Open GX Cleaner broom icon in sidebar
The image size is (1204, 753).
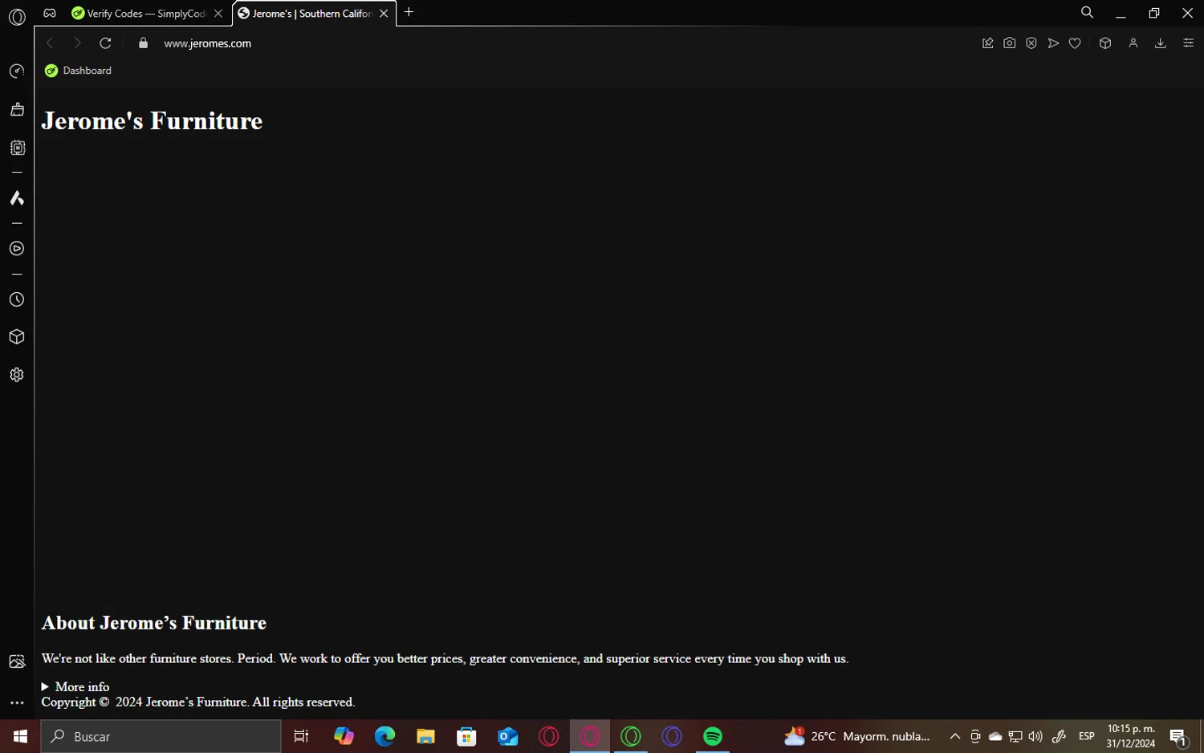pyautogui.click(x=17, y=109)
